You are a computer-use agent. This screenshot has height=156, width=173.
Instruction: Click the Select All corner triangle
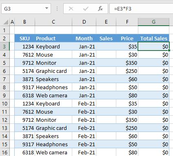[6, 22]
